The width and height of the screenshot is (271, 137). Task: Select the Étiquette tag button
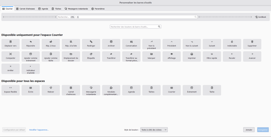pyautogui.click(x=91, y=56)
